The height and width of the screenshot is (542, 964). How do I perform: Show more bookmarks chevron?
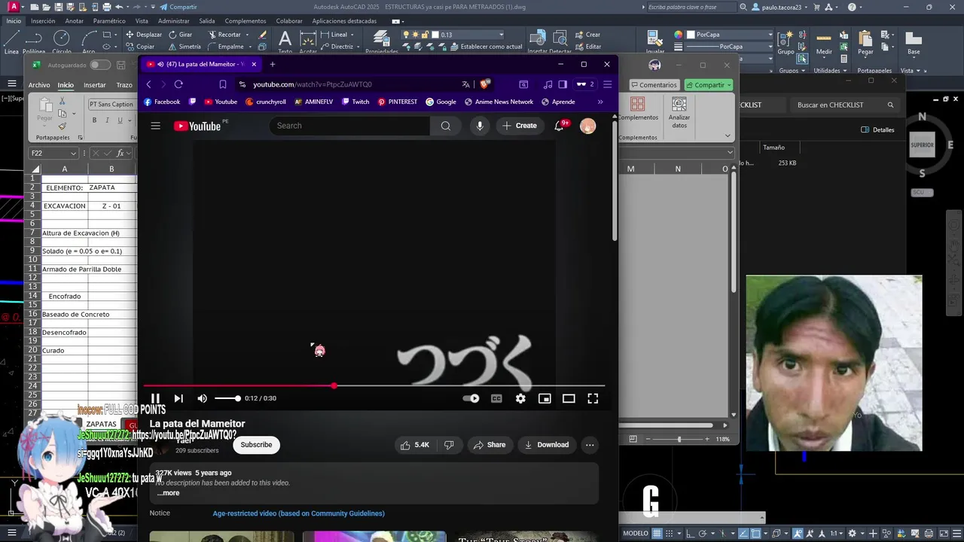[600, 102]
